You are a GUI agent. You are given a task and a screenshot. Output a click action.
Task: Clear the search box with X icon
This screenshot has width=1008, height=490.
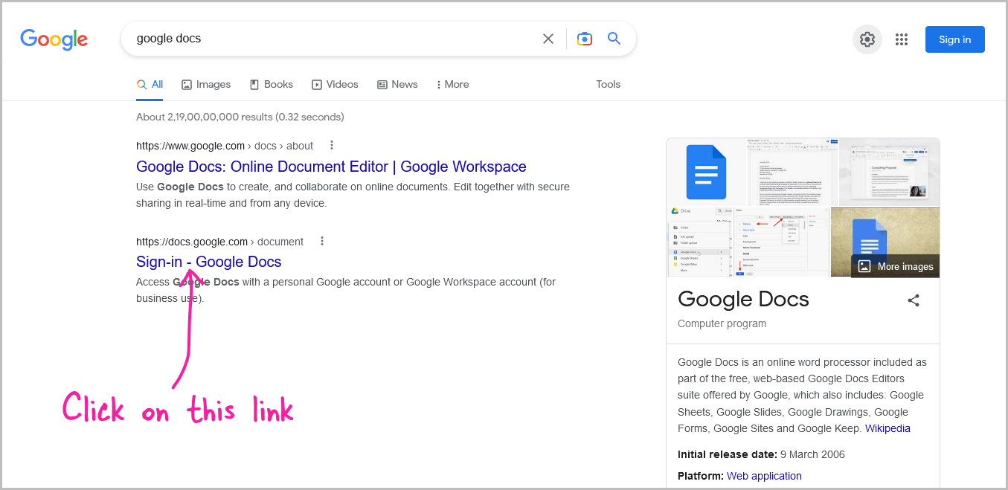(548, 39)
